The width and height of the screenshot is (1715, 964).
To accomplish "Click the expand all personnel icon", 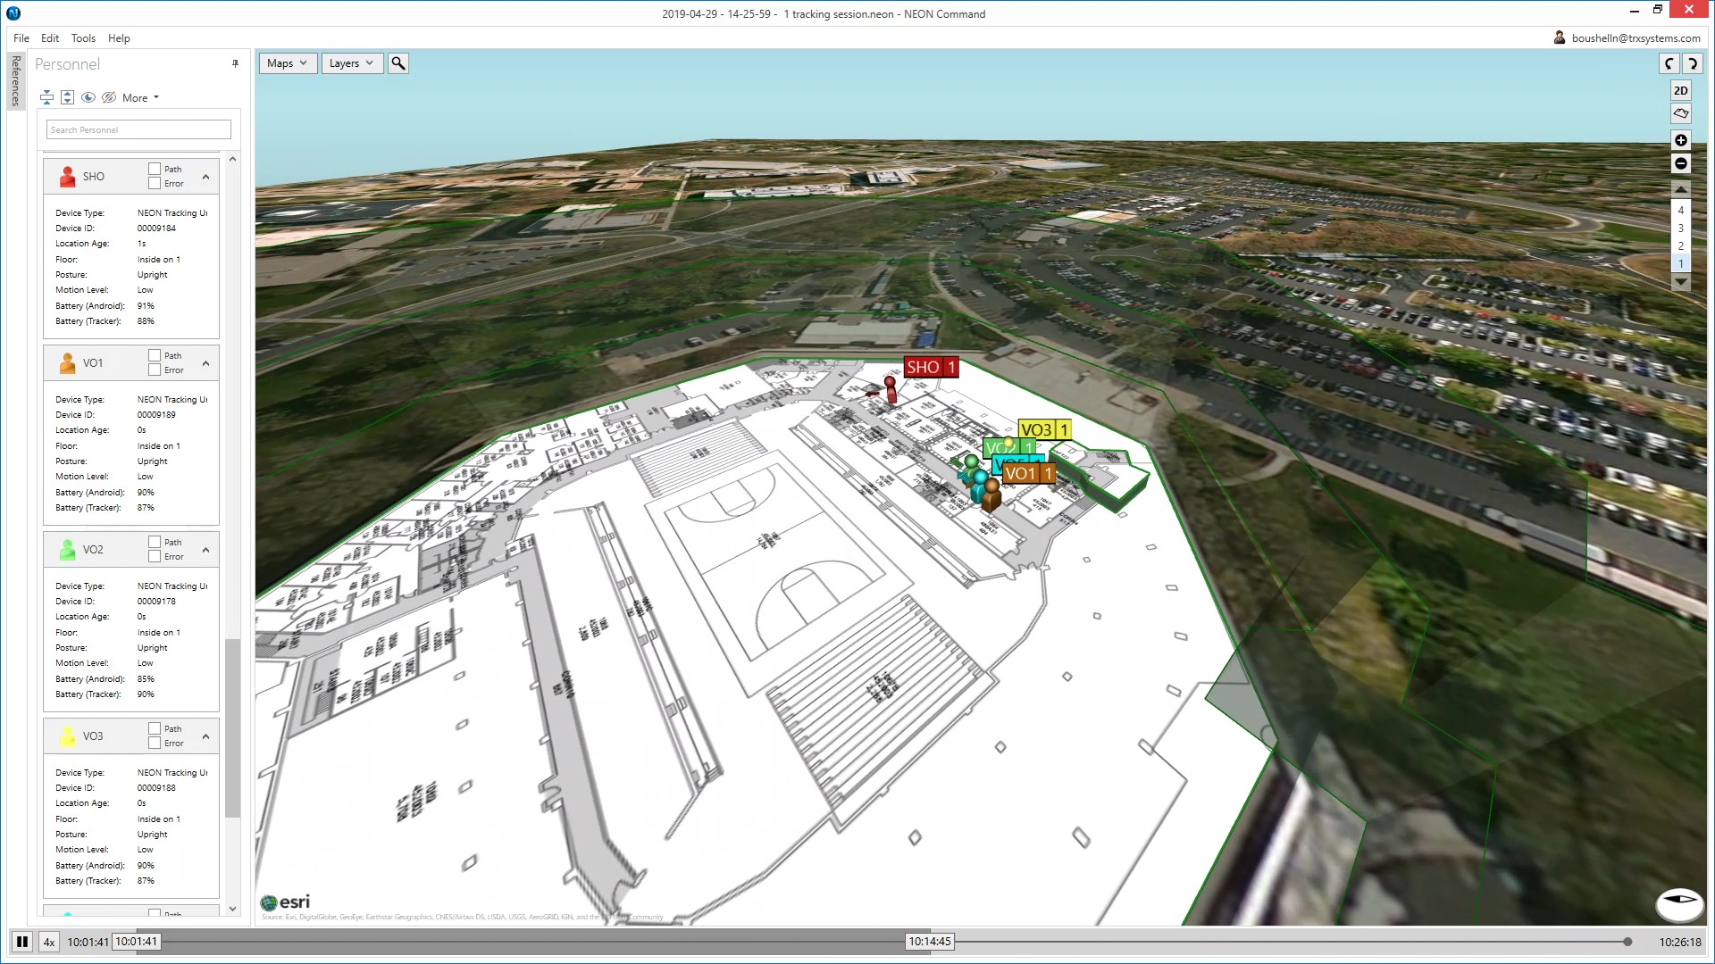I will pyautogui.click(x=67, y=97).
